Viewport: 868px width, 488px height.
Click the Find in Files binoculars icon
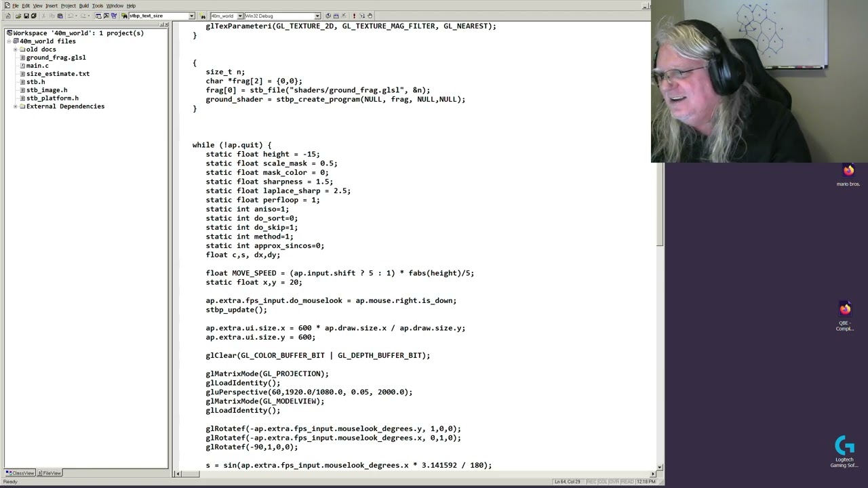click(125, 16)
